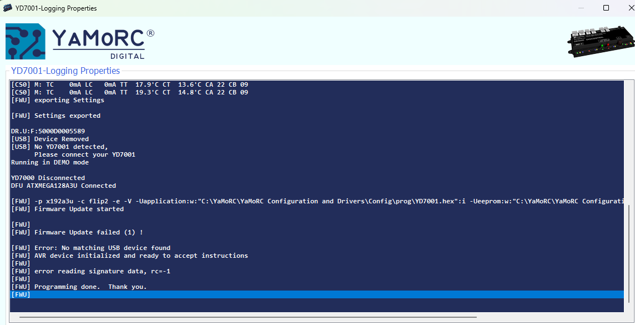
Task: Select 'Programming done. Thank you.' line
Action: pyautogui.click(x=79, y=287)
